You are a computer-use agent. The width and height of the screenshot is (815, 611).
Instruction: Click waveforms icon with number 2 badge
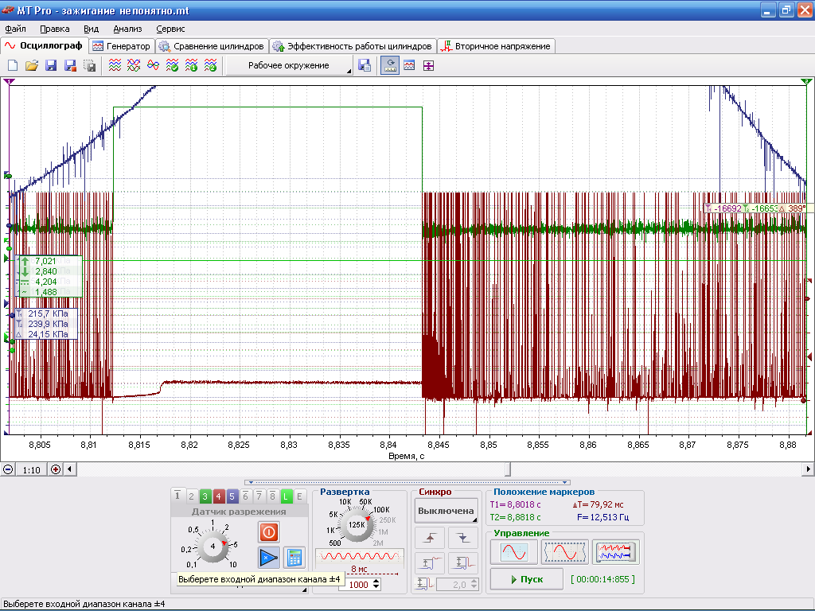tap(210, 65)
